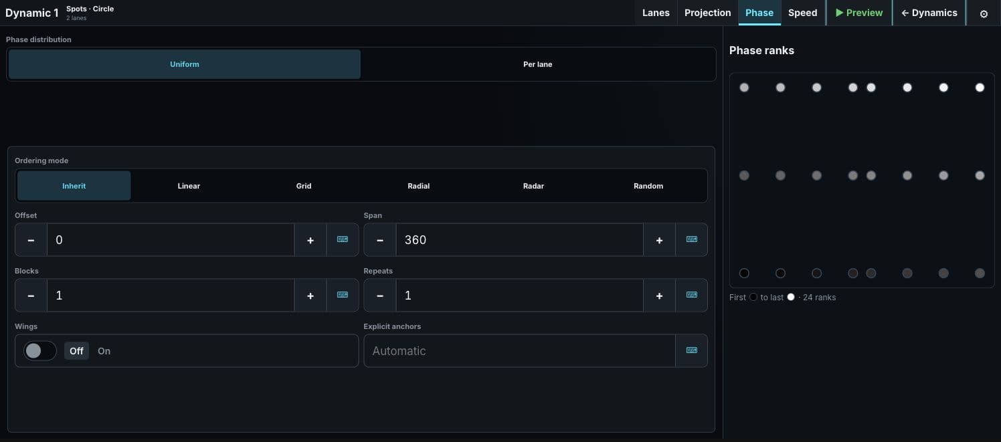
Task: Open keyboard entry for Blocks field
Action: click(x=343, y=295)
